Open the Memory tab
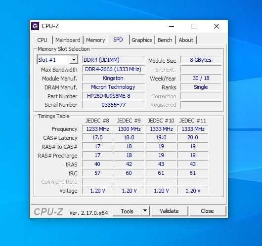 pos(95,40)
